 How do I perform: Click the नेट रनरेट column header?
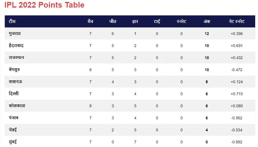click(x=237, y=21)
